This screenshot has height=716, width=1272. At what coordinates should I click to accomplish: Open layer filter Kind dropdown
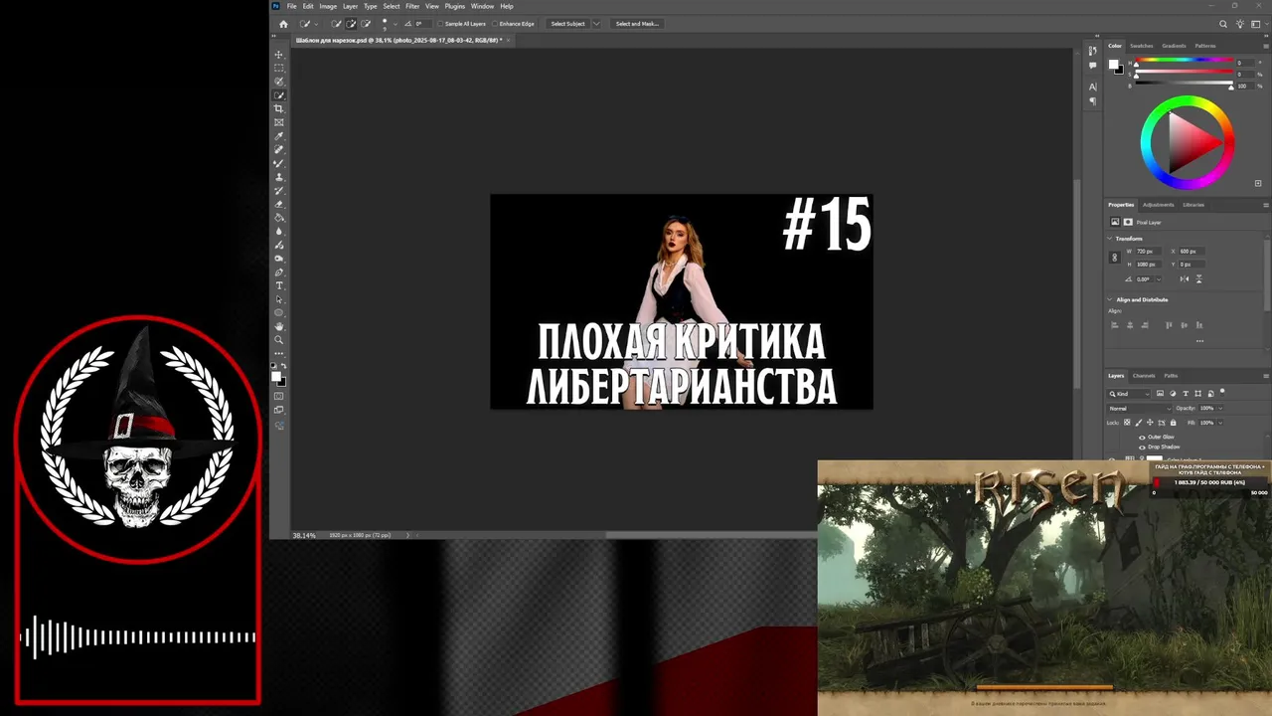tap(1130, 394)
